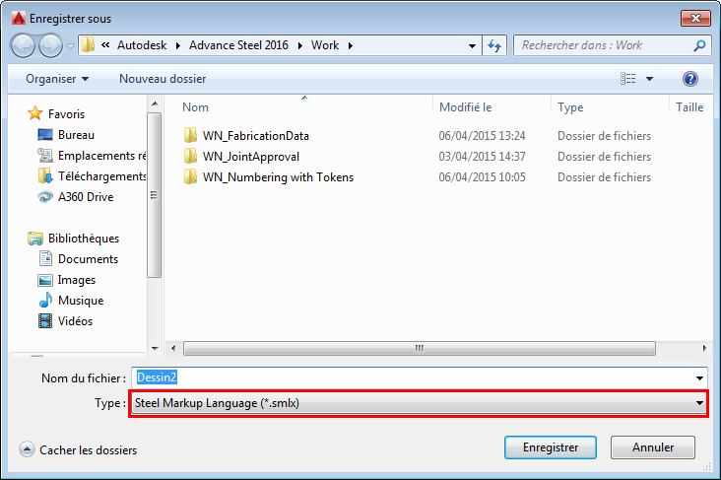Open the Steel Markup Language type dropdown
Screen dimensions: 721x480
point(419,403)
